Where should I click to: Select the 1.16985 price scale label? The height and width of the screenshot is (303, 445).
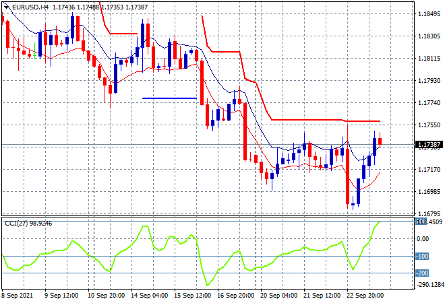click(x=429, y=192)
